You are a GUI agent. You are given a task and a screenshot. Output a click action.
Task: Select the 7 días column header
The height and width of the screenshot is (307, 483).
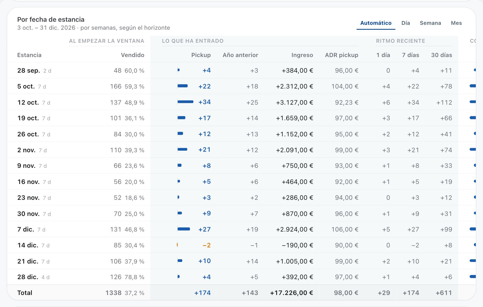click(410, 55)
